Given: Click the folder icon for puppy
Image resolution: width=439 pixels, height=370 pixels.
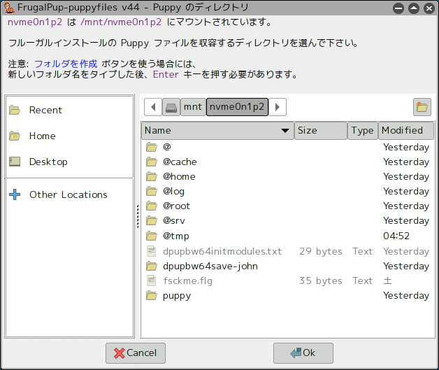Looking at the screenshot, I should [152, 295].
